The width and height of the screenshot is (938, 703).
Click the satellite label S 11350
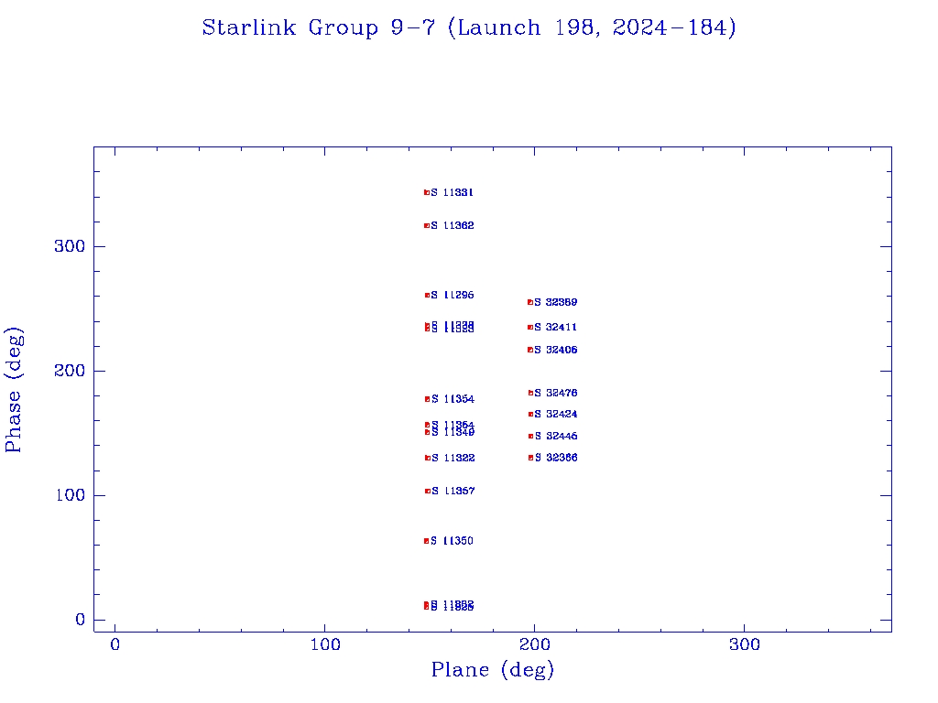(452, 540)
